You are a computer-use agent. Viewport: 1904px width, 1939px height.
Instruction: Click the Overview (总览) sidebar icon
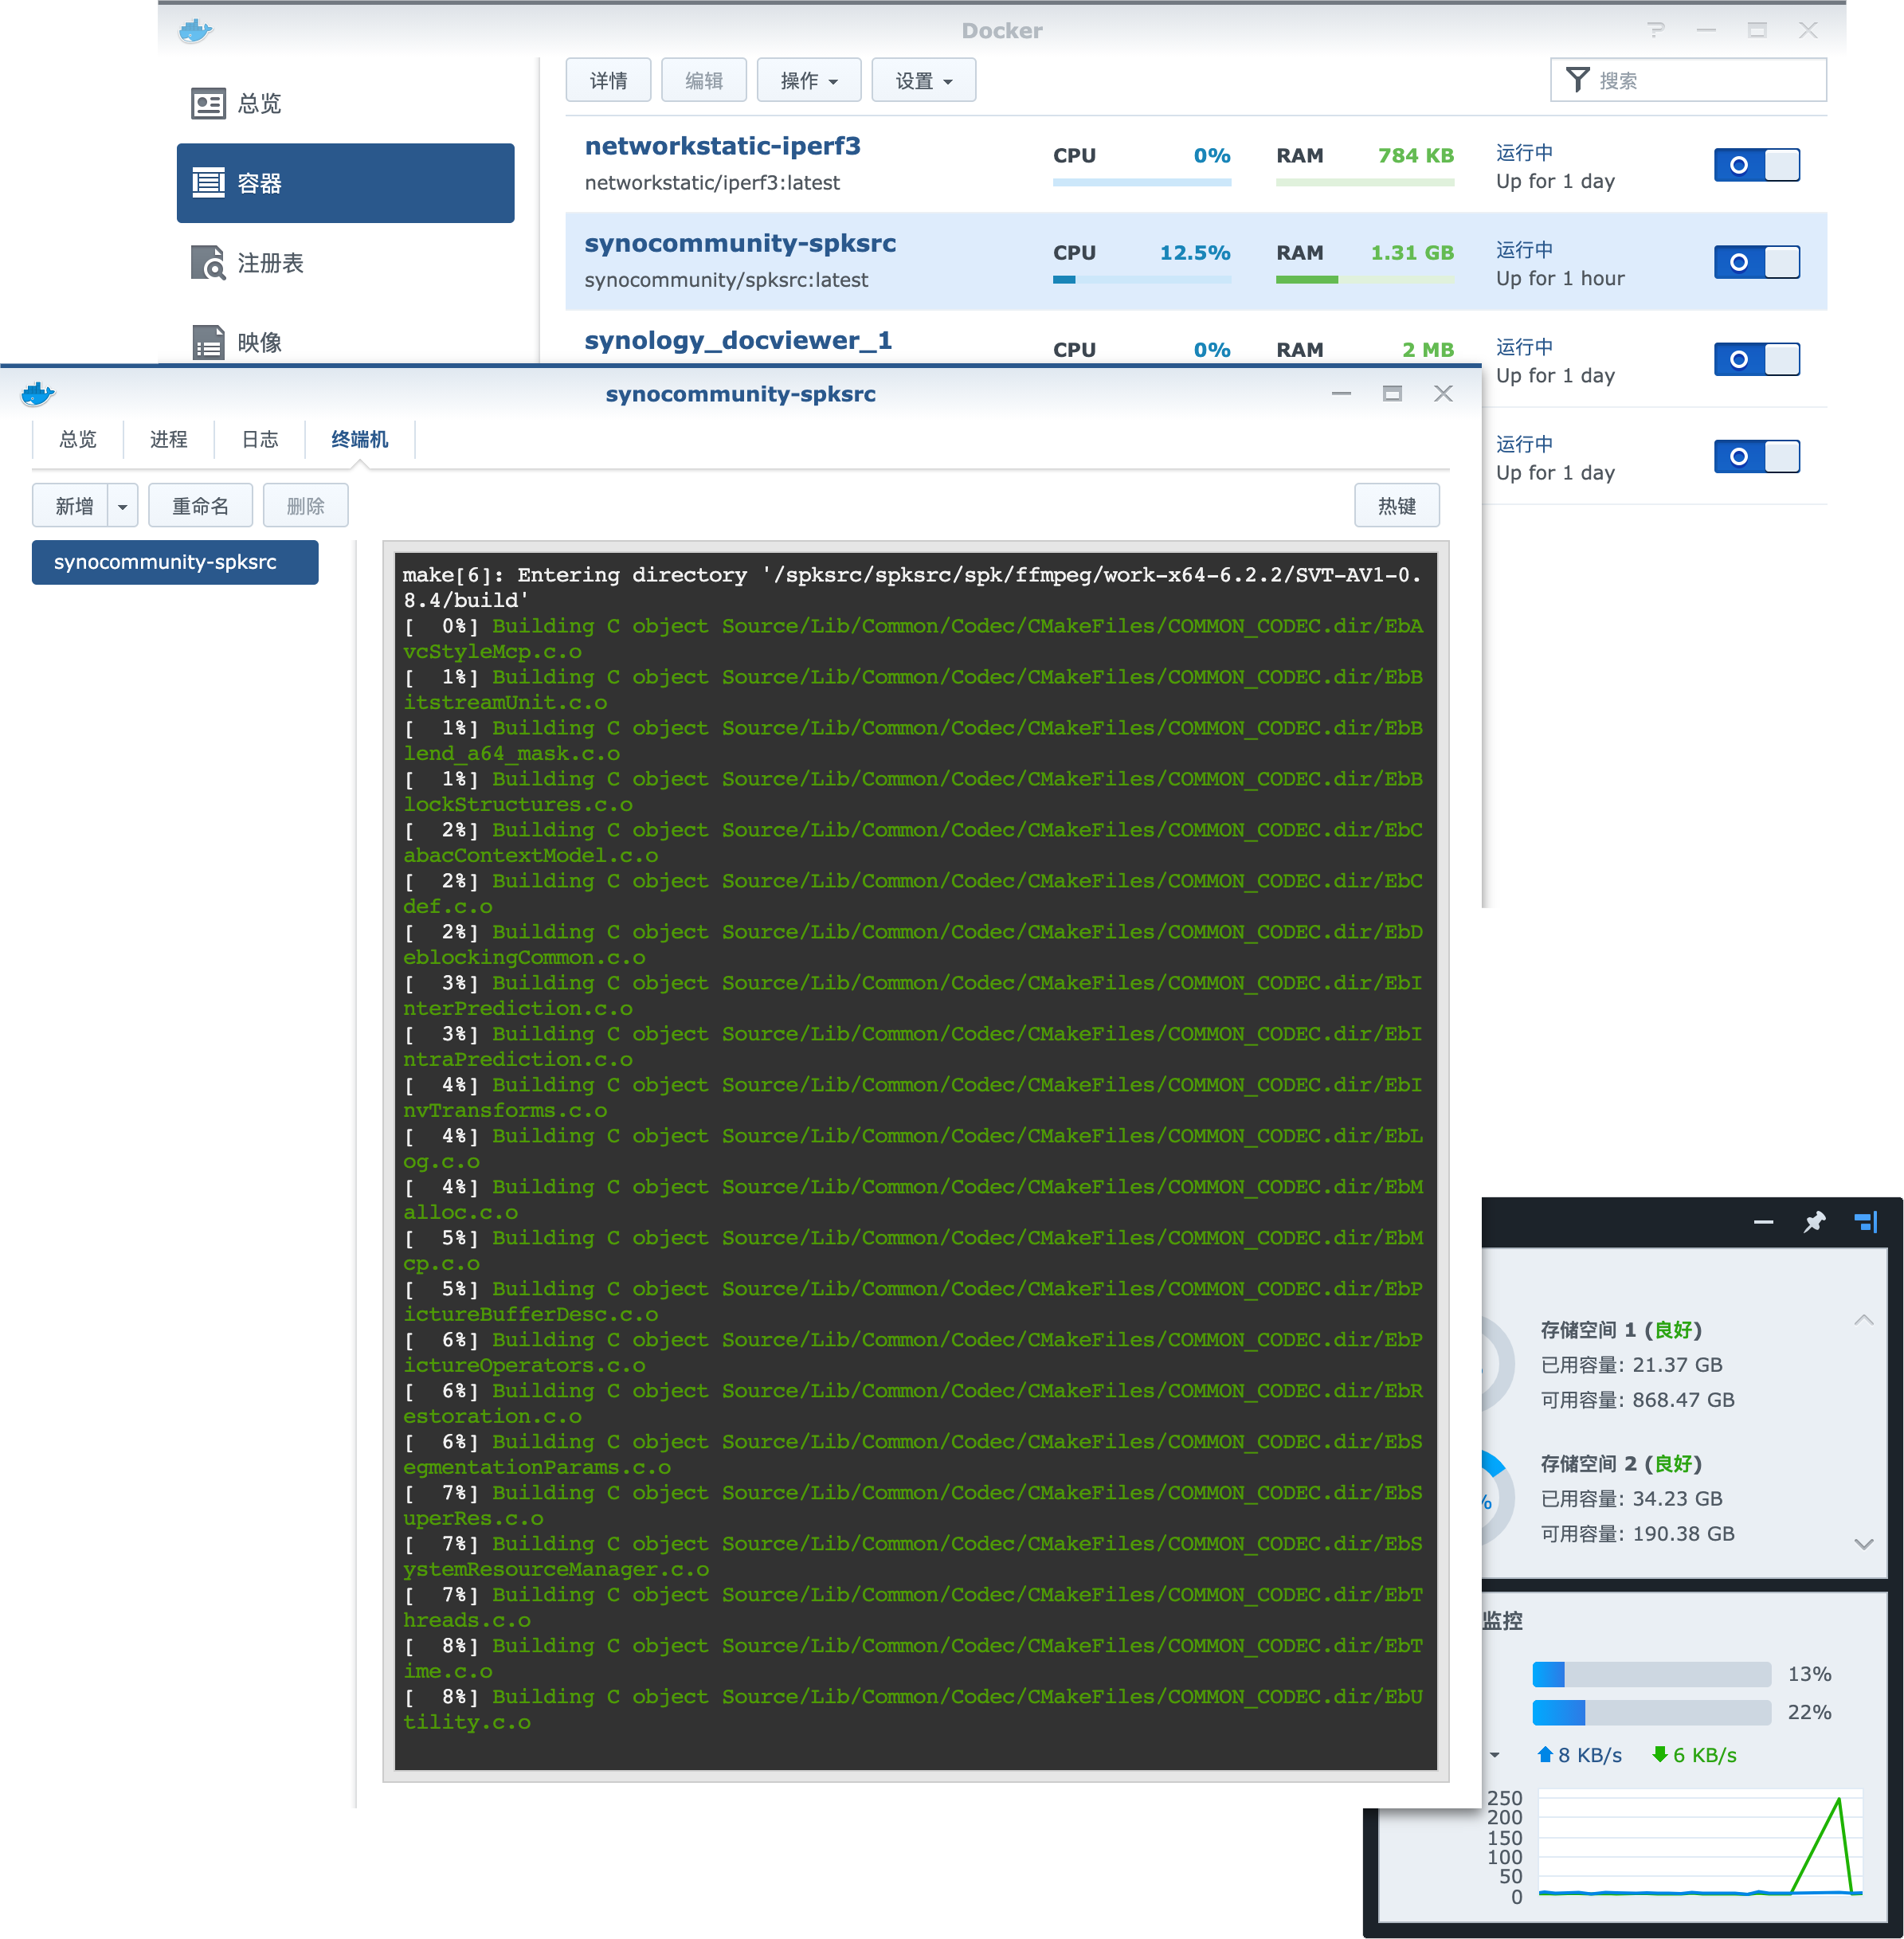pos(208,103)
